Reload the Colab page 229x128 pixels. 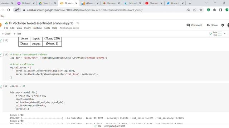click(x=9, y=10)
